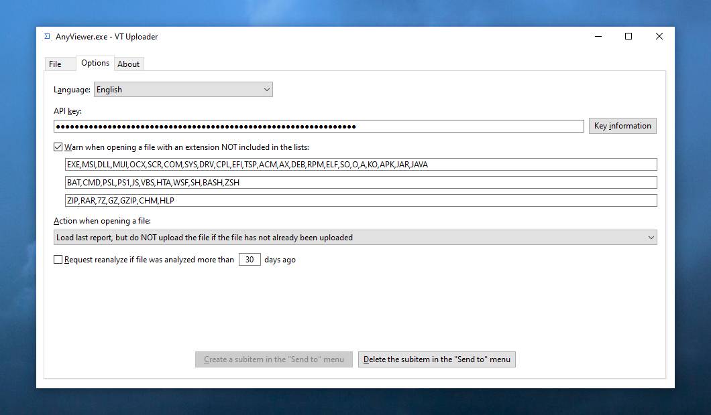The image size is (711, 415).
Task: Click the VT Uploader app icon in title bar
Action: click(x=47, y=36)
